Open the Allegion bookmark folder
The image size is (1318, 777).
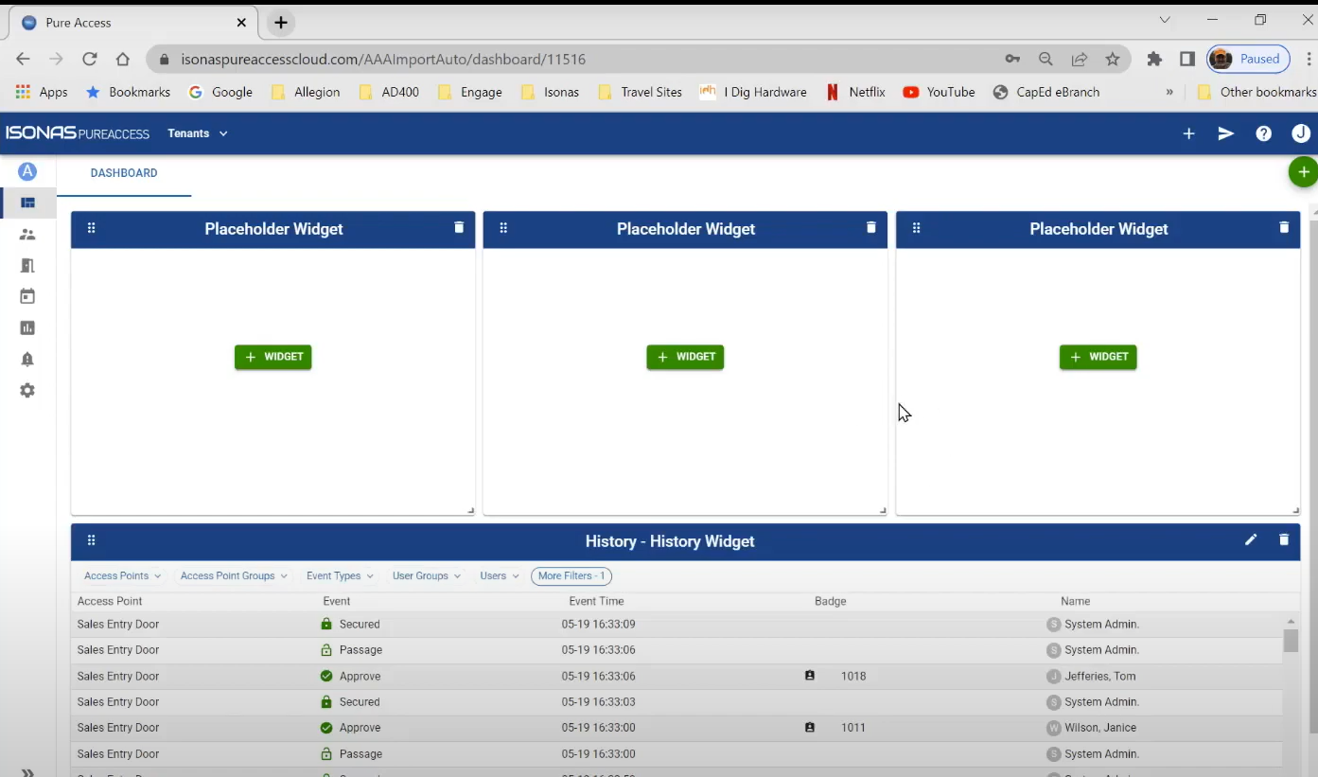[x=306, y=92]
